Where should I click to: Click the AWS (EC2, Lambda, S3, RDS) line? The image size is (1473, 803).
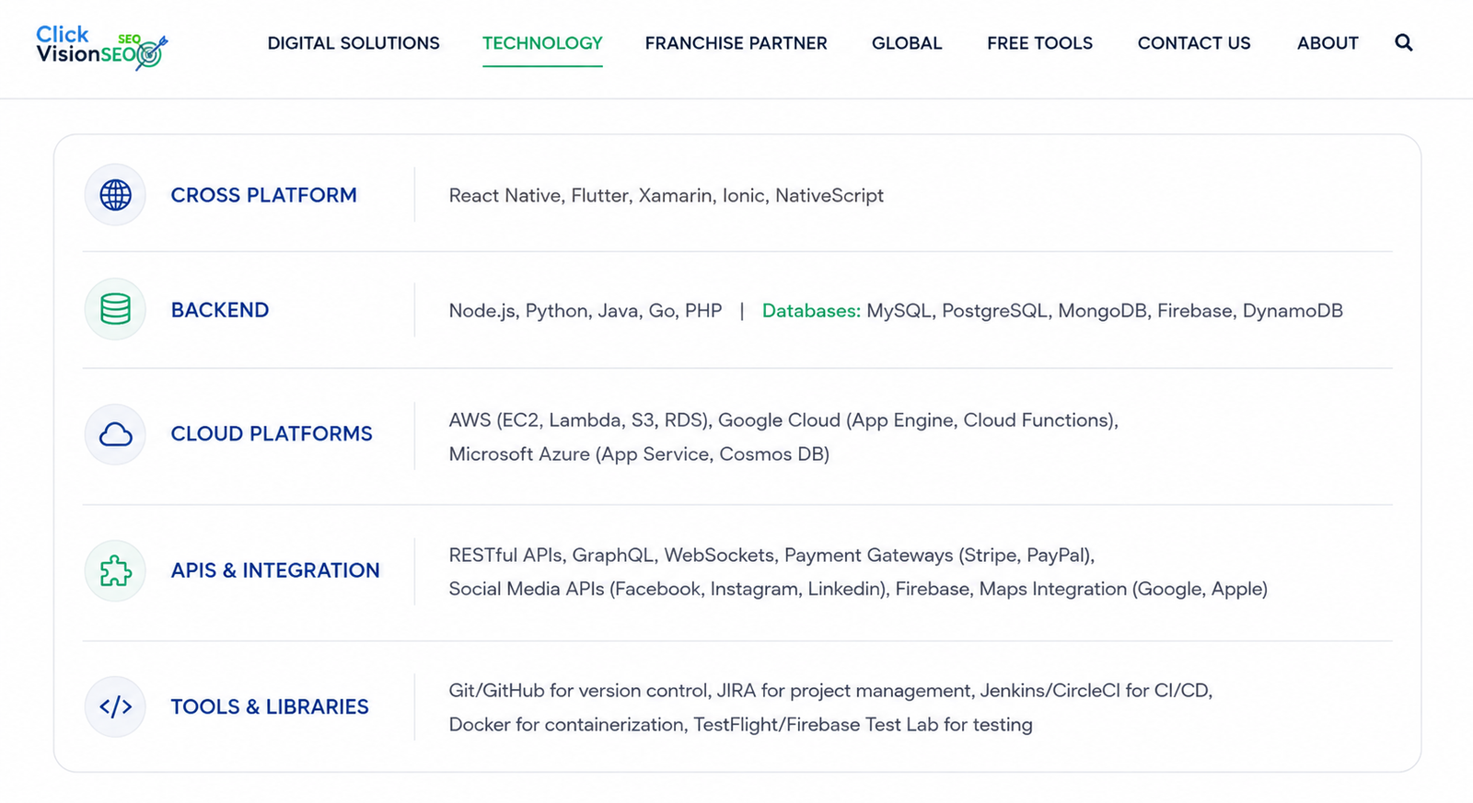point(783,420)
